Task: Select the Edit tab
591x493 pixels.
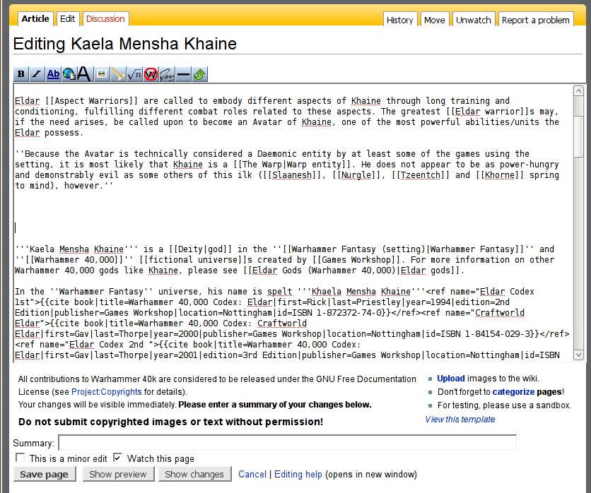Action: click(x=67, y=19)
